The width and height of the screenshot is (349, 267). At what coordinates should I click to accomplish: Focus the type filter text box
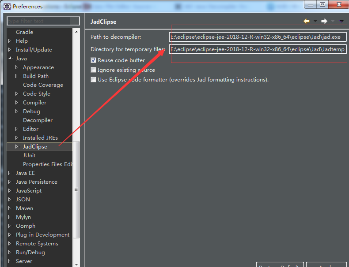coord(43,21)
